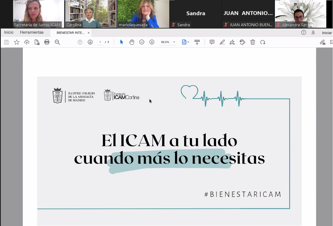333x226 pixels.
Task: Click the scrolling mode keyboard icon
Action: click(197, 42)
